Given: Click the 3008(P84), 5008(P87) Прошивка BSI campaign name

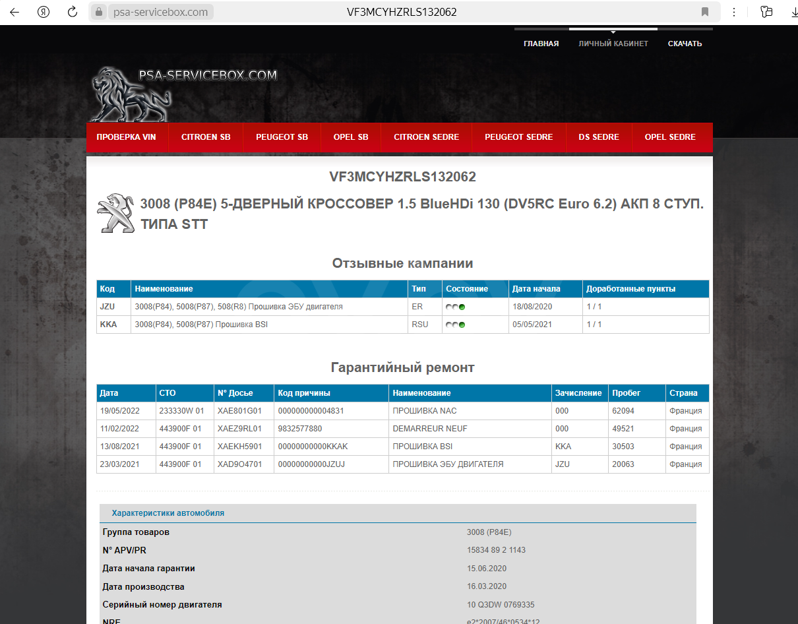Looking at the screenshot, I should tap(201, 325).
